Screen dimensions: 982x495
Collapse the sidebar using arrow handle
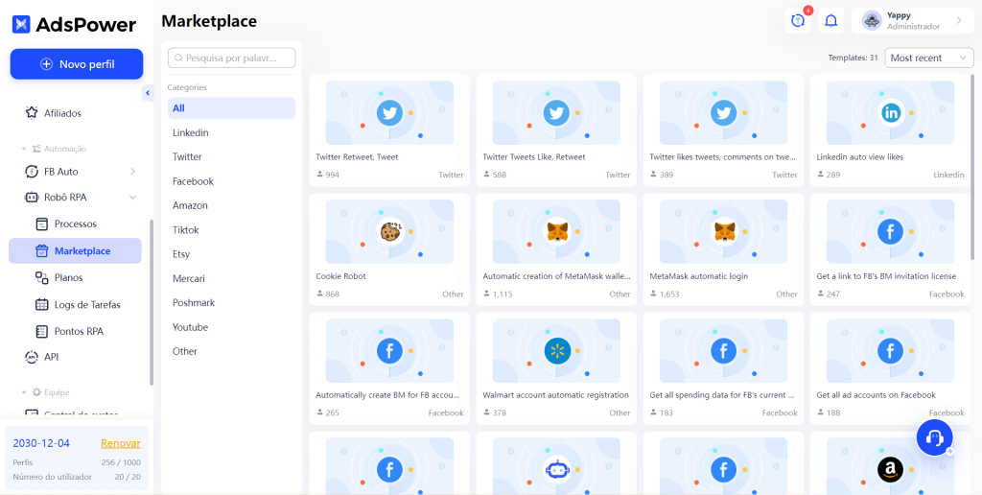coord(148,92)
